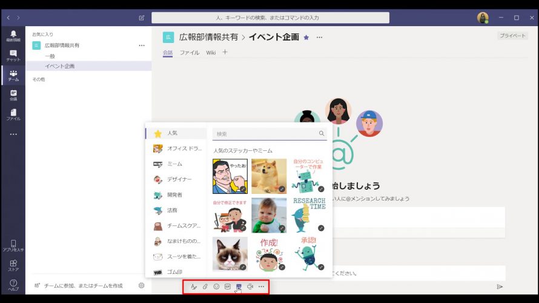
Task: Click the Attach paperclip icon
Action: click(x=205, y=287)
